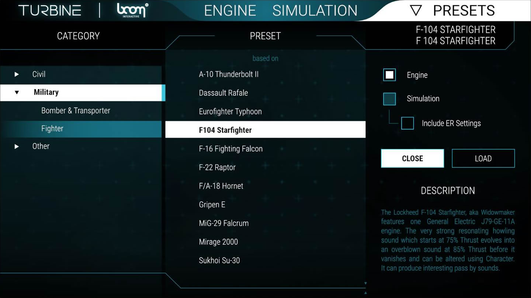Switch to the Simulation tab
This screenshot has height=298, width=531.
pos(315,11)
